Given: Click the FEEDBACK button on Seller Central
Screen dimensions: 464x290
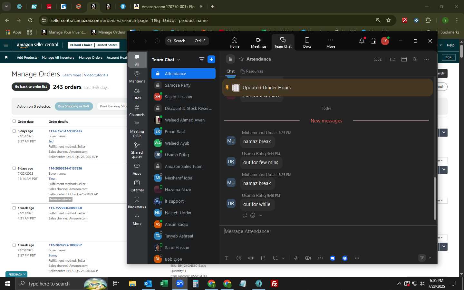Looking at the screenshot, I should tap(16, 274).
